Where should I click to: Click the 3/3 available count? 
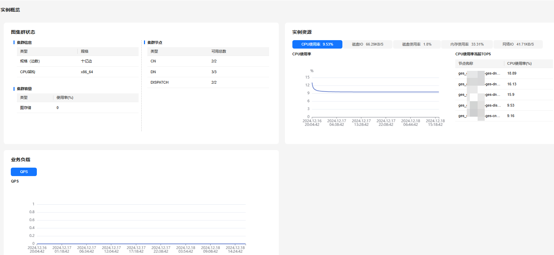tap(214, 72)
